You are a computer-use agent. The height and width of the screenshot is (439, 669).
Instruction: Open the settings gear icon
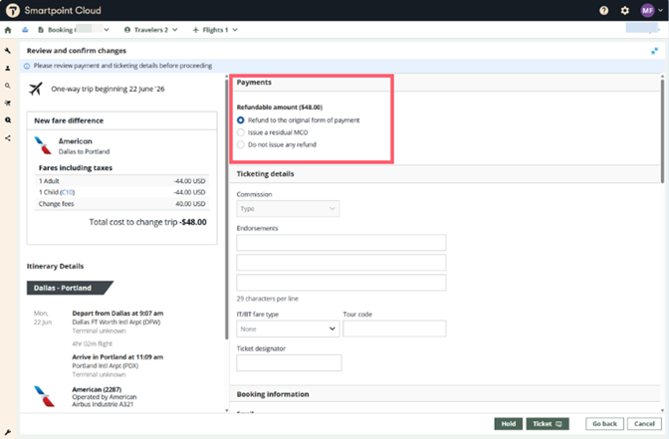625,10
